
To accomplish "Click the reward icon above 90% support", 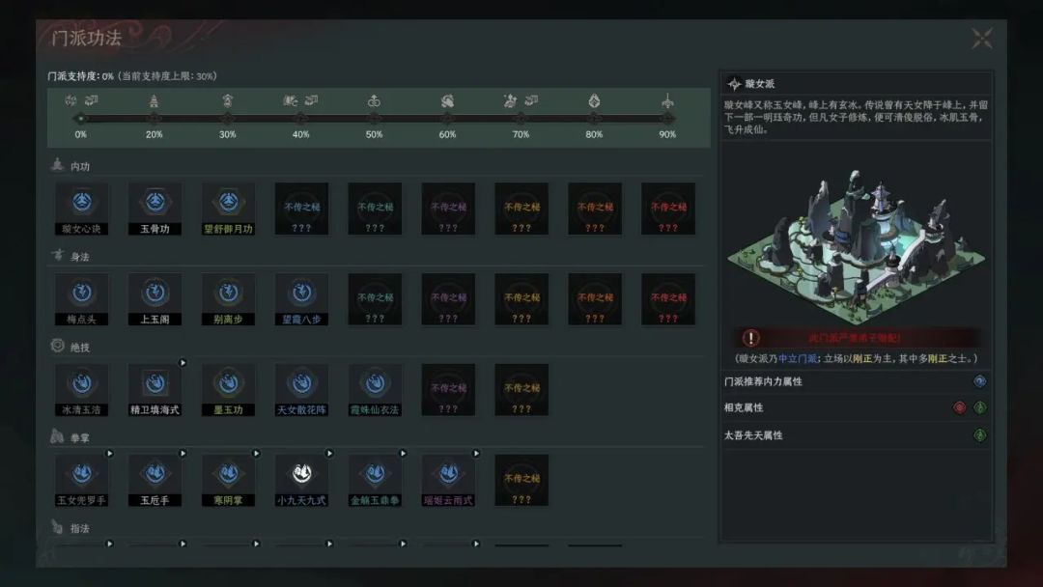I will coord(667,101).
